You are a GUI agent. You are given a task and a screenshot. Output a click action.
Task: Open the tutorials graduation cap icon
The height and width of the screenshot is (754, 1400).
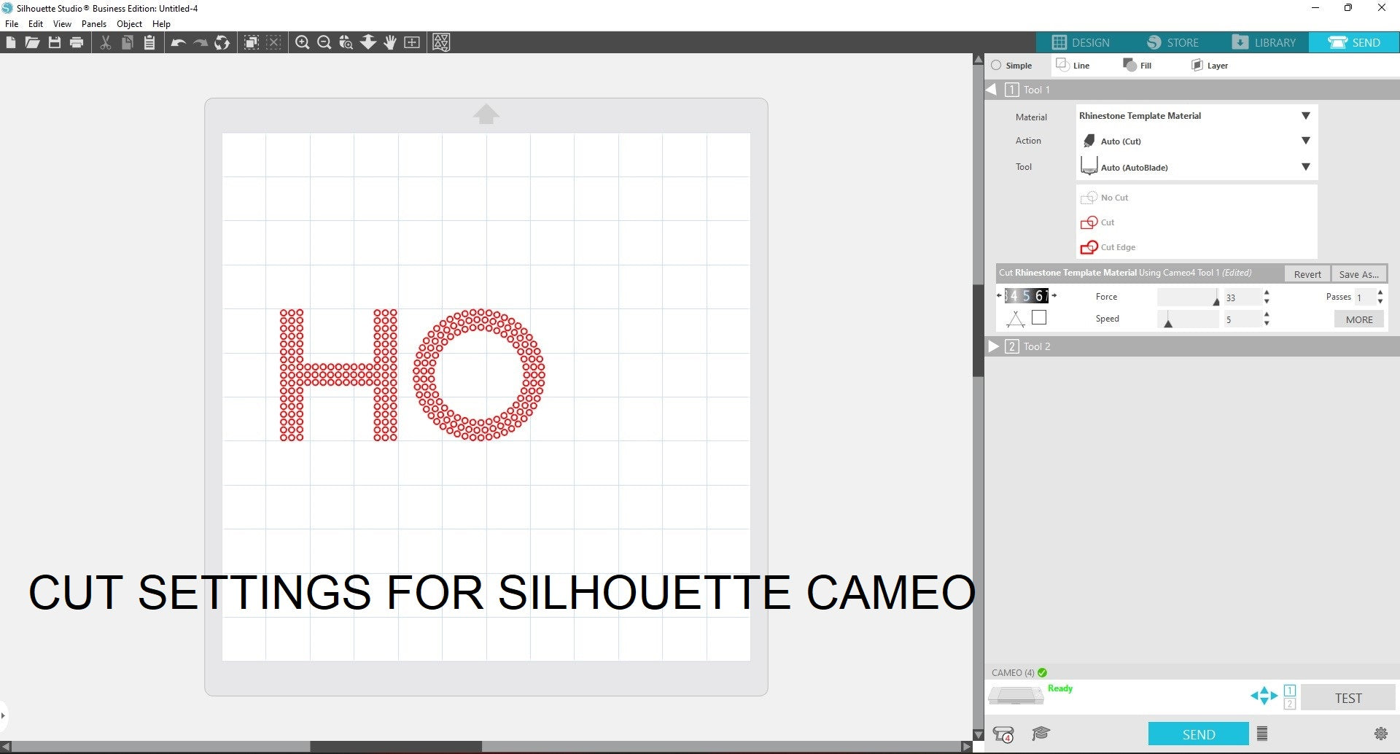click(1041, 734)
